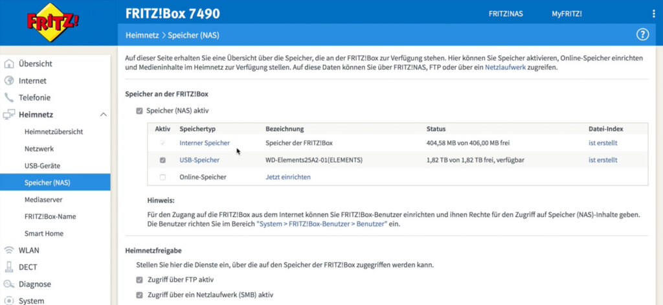Image resolution: width=663 pixels, height=305 pixels.
Task: Click the Diagnose icon in sidebar
Action: (x=9, y=284)
